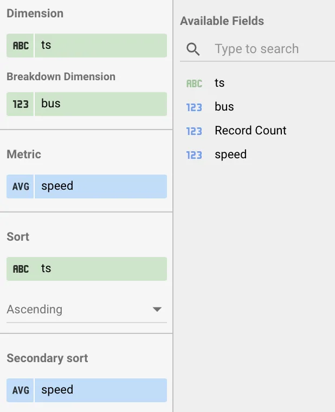Click the ABC type icon on Dimension ts
The image size is (335, 412).
[21, 46]
